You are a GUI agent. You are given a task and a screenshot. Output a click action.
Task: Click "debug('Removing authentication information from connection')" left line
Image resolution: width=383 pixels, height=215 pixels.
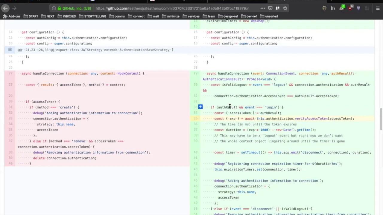92,152
